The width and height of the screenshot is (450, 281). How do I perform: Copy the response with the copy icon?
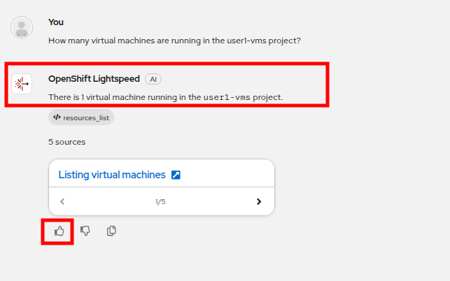tap(111, 231)
